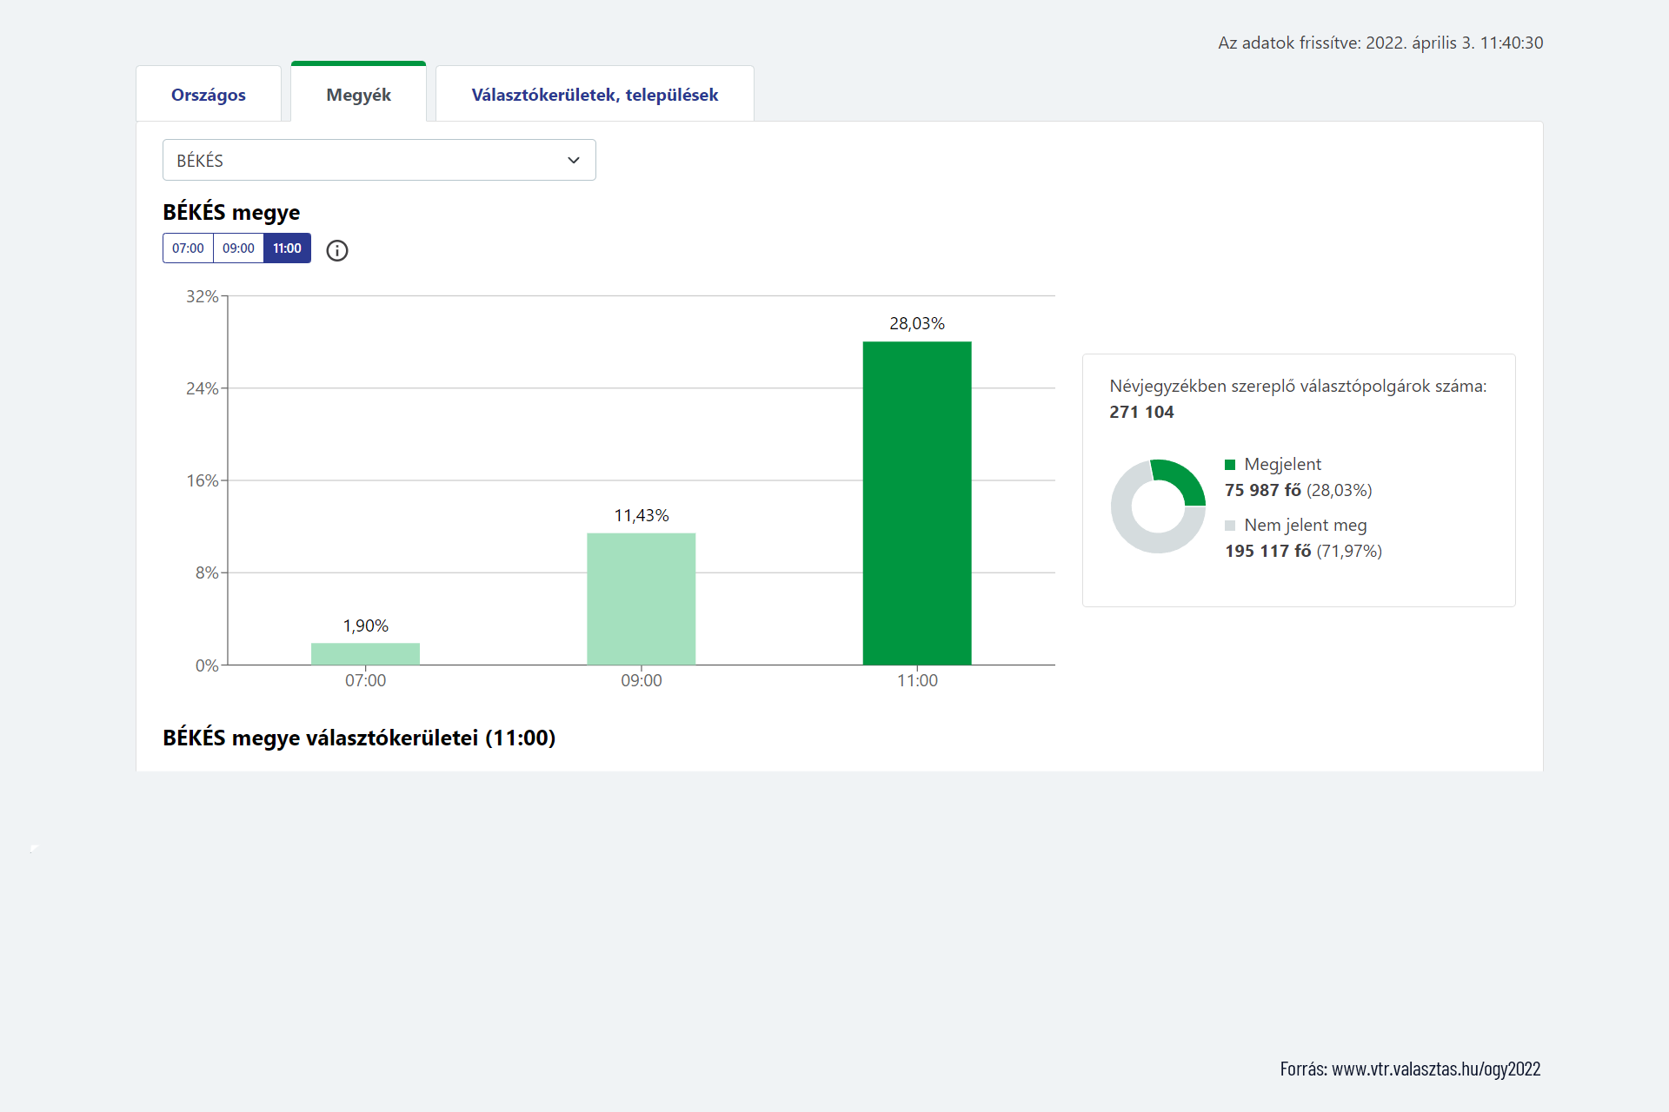Click the dropdown chevron arrow

point(574,160)
